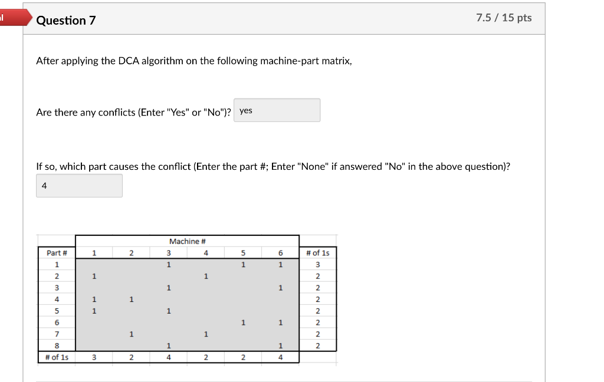Click the "1" in Part 7 Machine 2 cell
604x382 pixels.
(x=131, y=334)
